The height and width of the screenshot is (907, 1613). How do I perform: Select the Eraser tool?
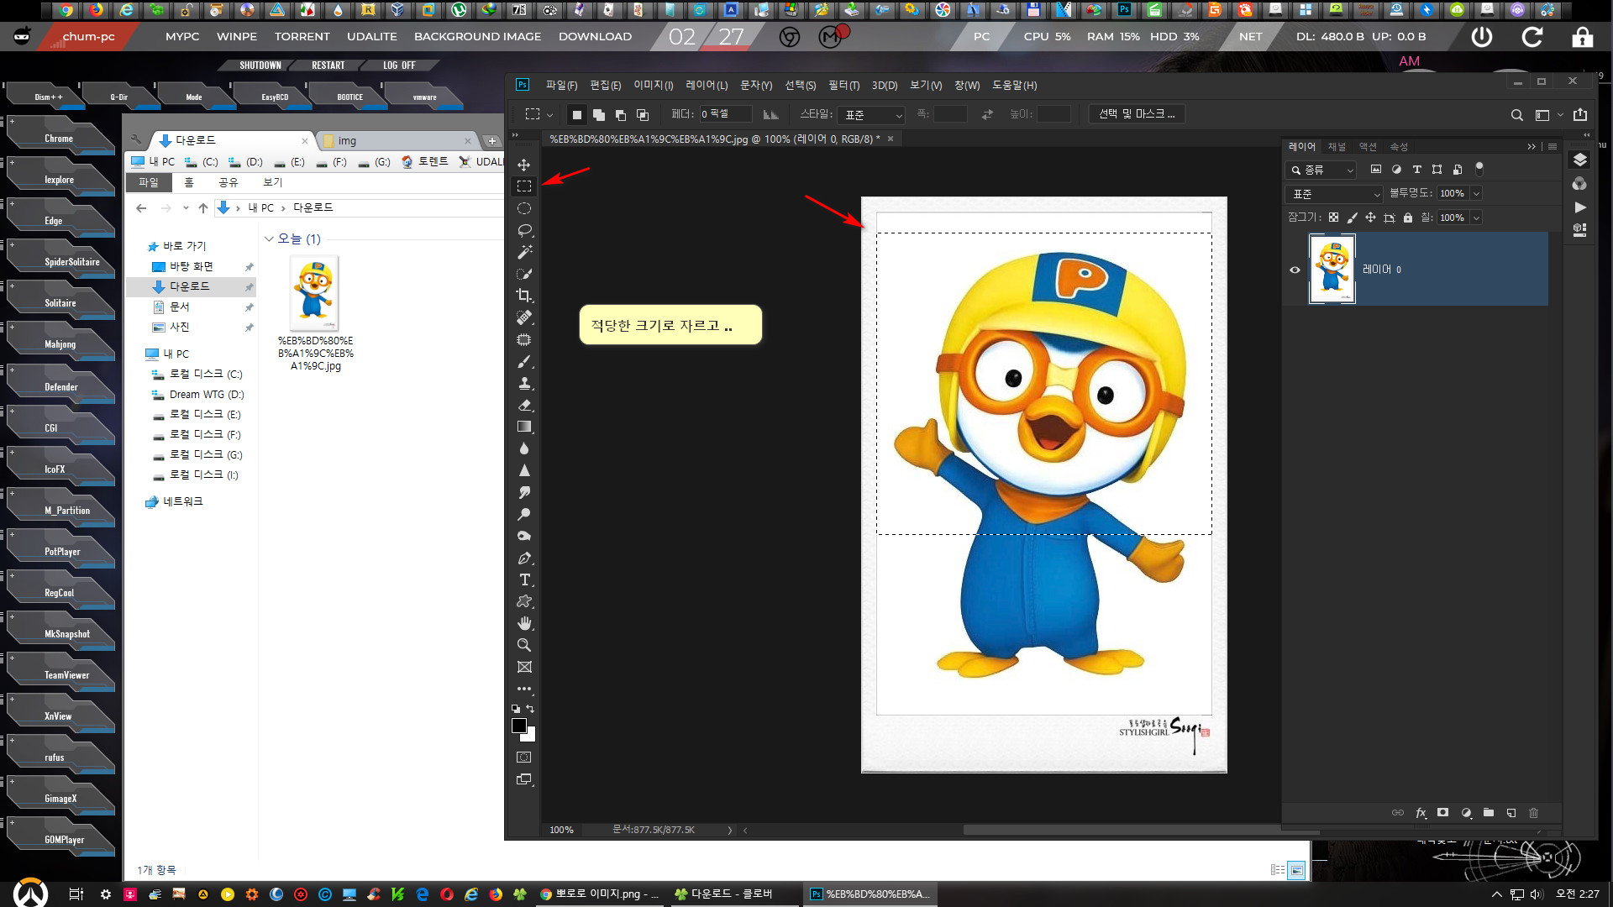[x=524, y=405]
